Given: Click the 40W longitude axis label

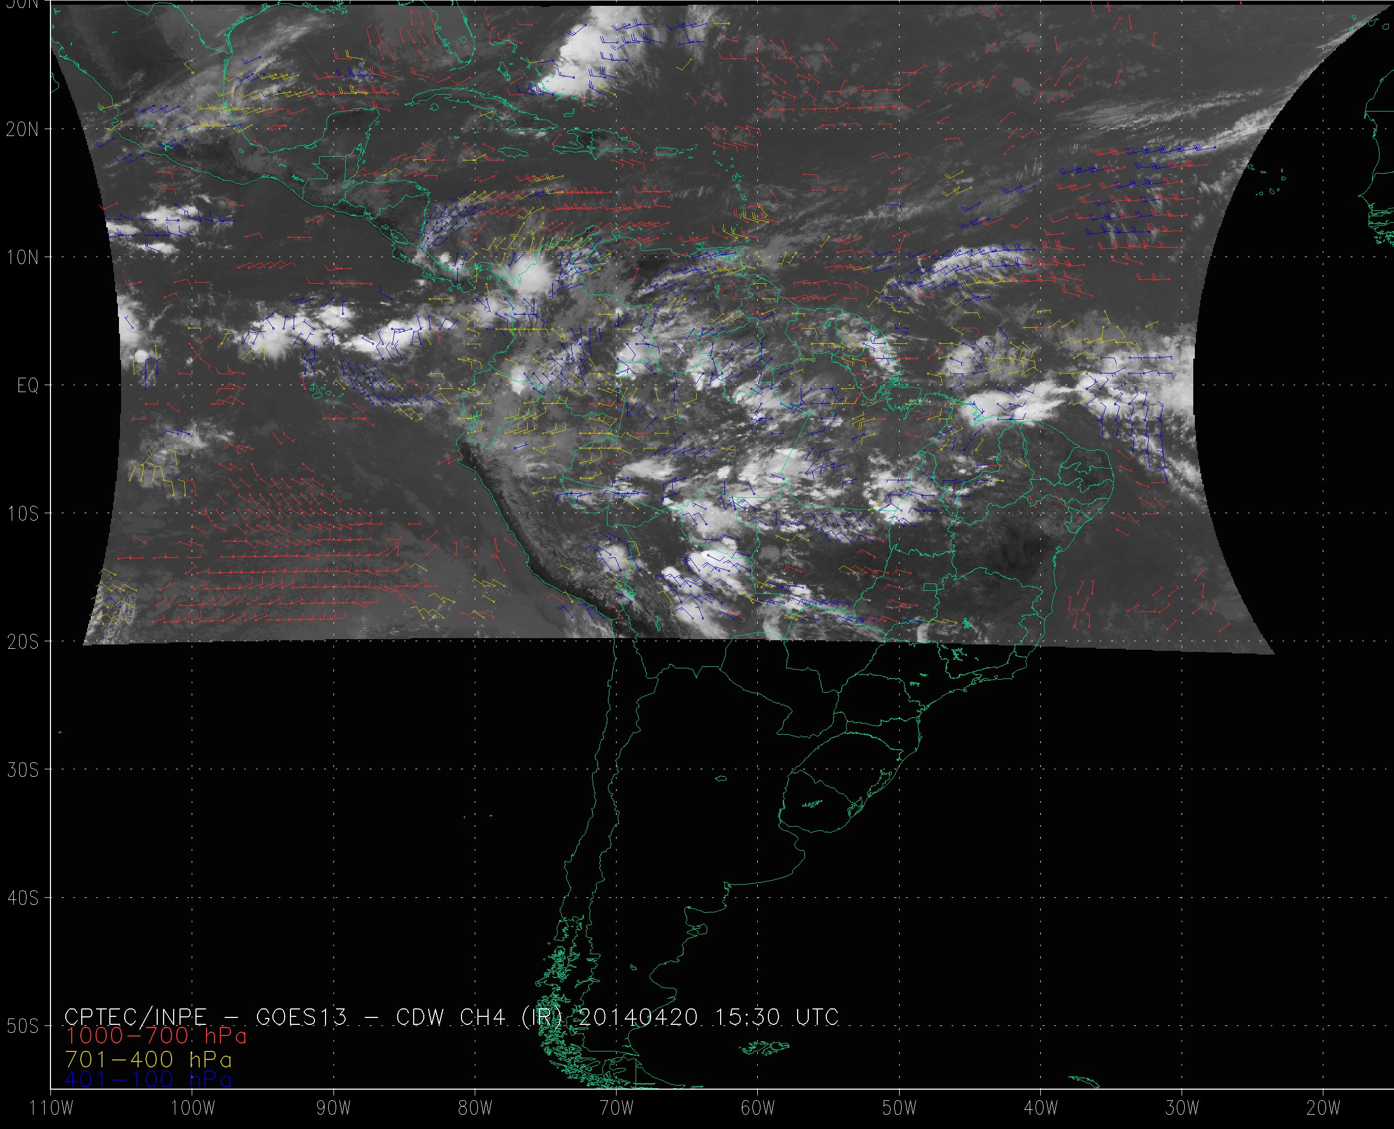Looking at the screenshot, I should [x=1041, y=1108].
